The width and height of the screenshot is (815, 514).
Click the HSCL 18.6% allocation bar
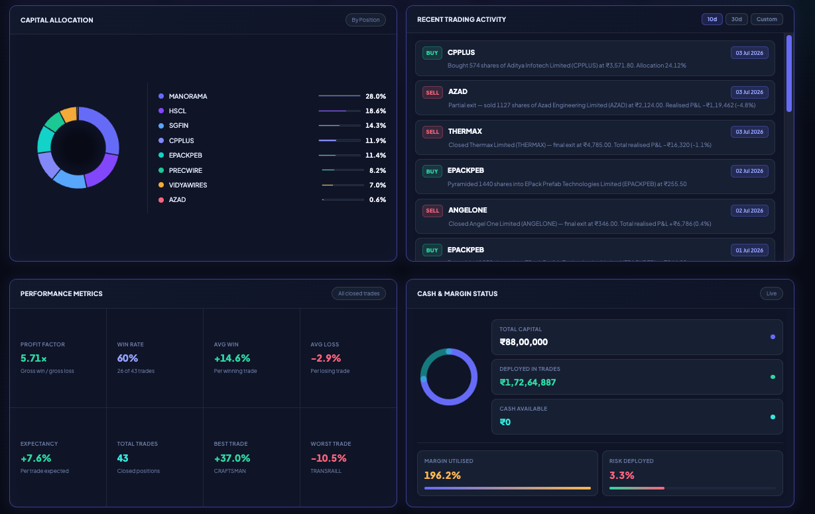point(340,111)
